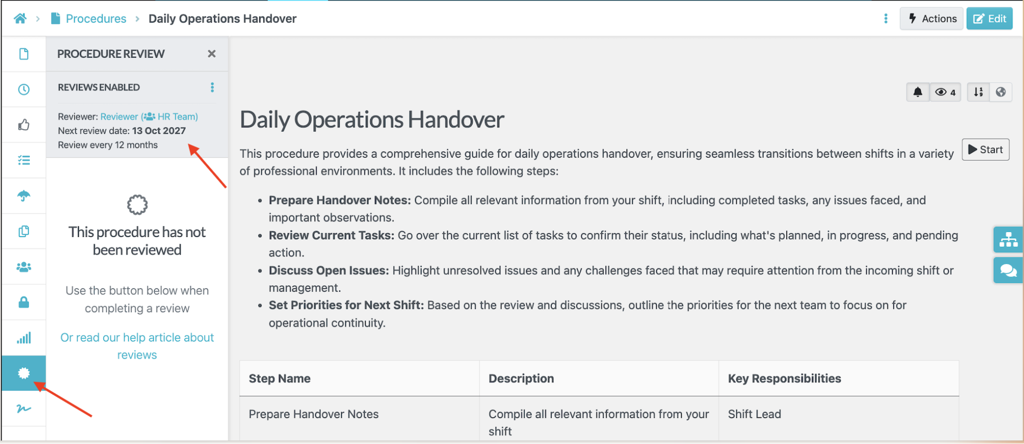Click the globe visibility icon
1024x444 pixels.
[1001, 92]
